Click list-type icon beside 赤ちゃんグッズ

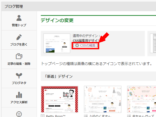tap(129, 116)
